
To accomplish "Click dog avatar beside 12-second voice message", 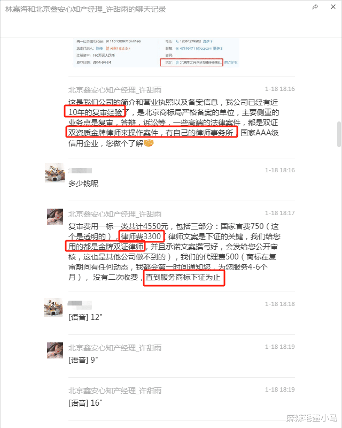I will click(x=53, y=307).
